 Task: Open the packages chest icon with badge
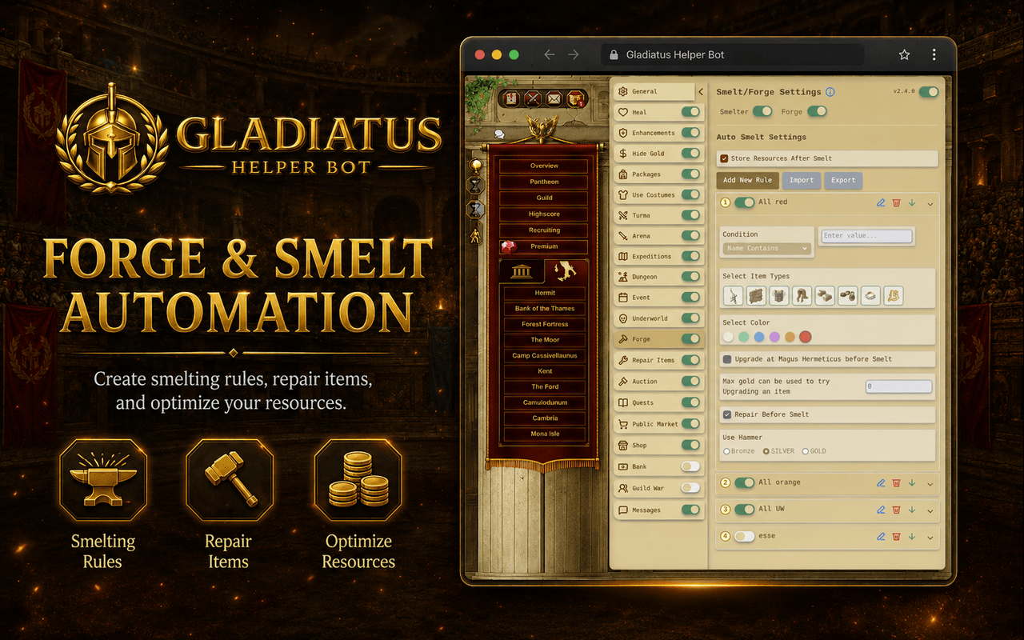(x=577, y=99)
